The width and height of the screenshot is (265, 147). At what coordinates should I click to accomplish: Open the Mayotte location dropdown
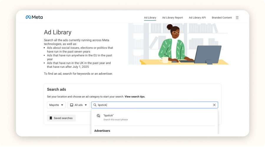pos(56,105)
